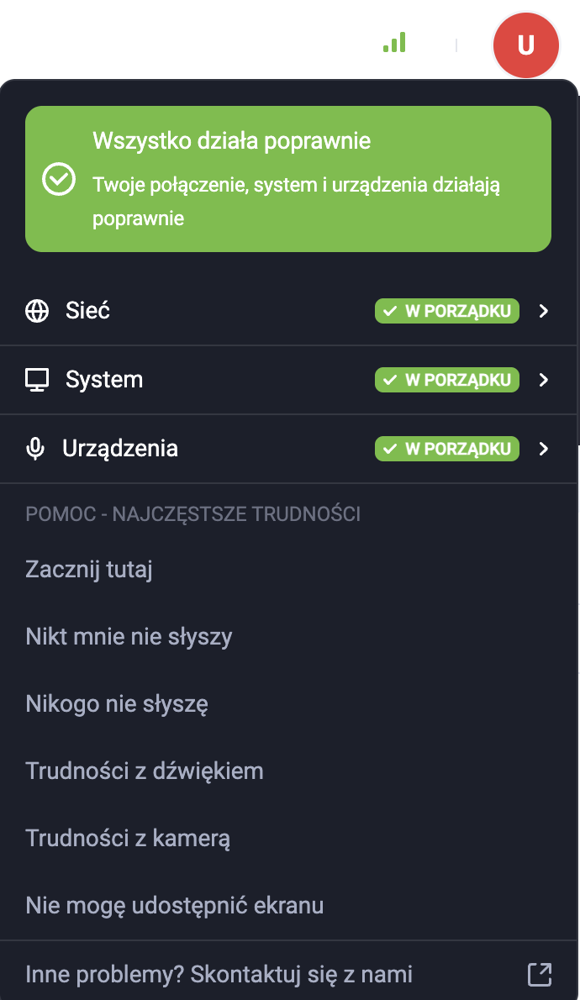Click the green signal strength icon
580x1000 pixels.
(394, 43)
